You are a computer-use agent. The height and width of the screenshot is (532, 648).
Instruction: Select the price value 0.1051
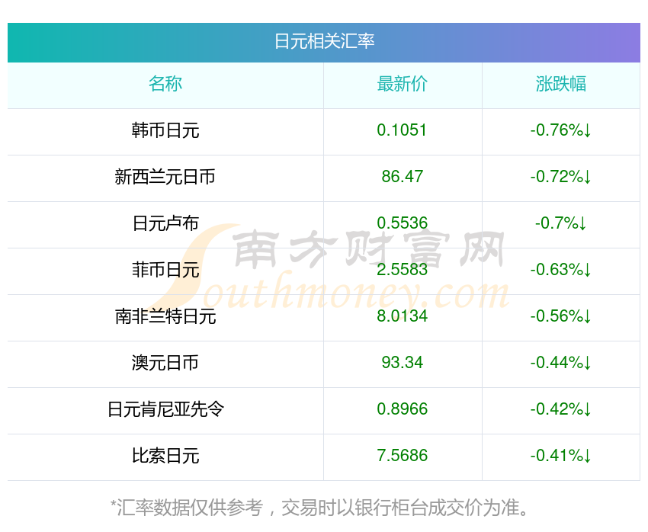coord(402,130)
